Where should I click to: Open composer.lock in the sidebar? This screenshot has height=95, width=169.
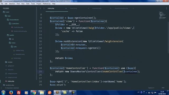[x=12, y=77]
